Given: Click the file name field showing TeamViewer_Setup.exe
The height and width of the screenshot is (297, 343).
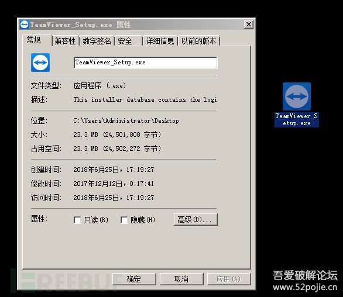Looking at the screenshot, I should [x=146, y=63].
